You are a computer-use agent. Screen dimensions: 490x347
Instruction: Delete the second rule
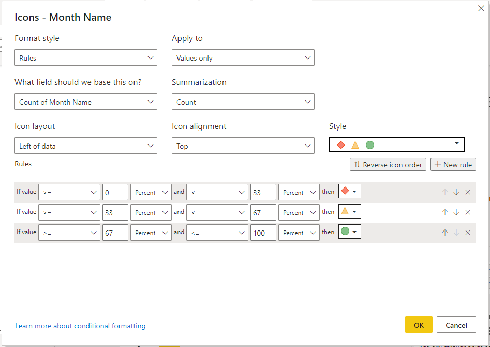468,212
